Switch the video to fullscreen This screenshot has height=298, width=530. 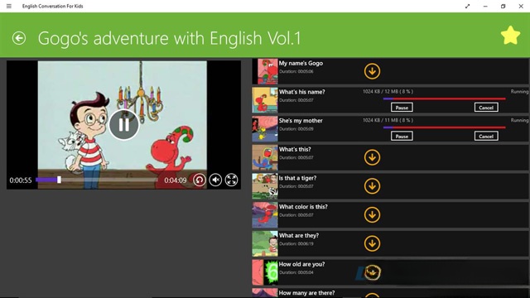tap(232, 180)
